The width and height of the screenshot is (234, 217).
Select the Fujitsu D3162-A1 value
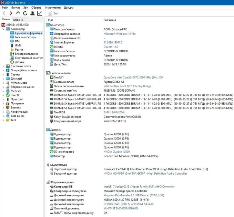pyautogui.click(x=114, y=82)
